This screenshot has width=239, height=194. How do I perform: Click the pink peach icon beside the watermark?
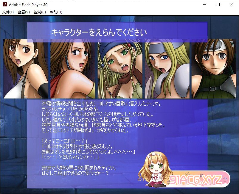coord(226,179)
